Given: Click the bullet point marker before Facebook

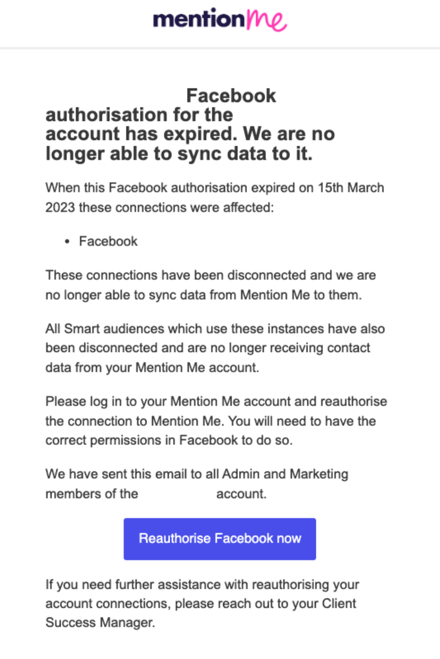Looking at the screenshot, I should click(x=67, y=241).
